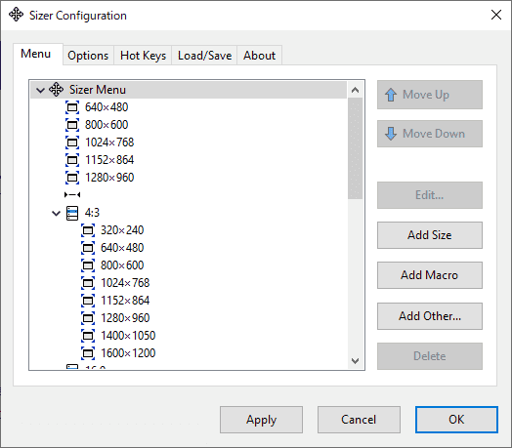This screenshot has width=512, height=448.
Task: Select the Sizer Menu root label
Action: (x=98, y=90)
